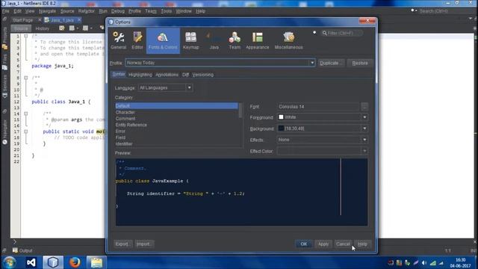The height and width of the screenshot is (269, 478).
Task: Open the Refactor menu in NetBeans
Action: coord(87,11)
